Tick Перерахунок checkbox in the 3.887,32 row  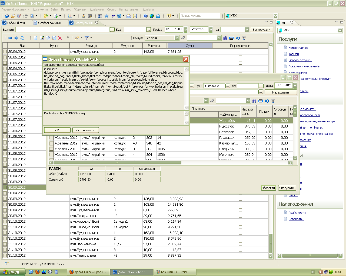pyautogui.click(x=240, y=255)
